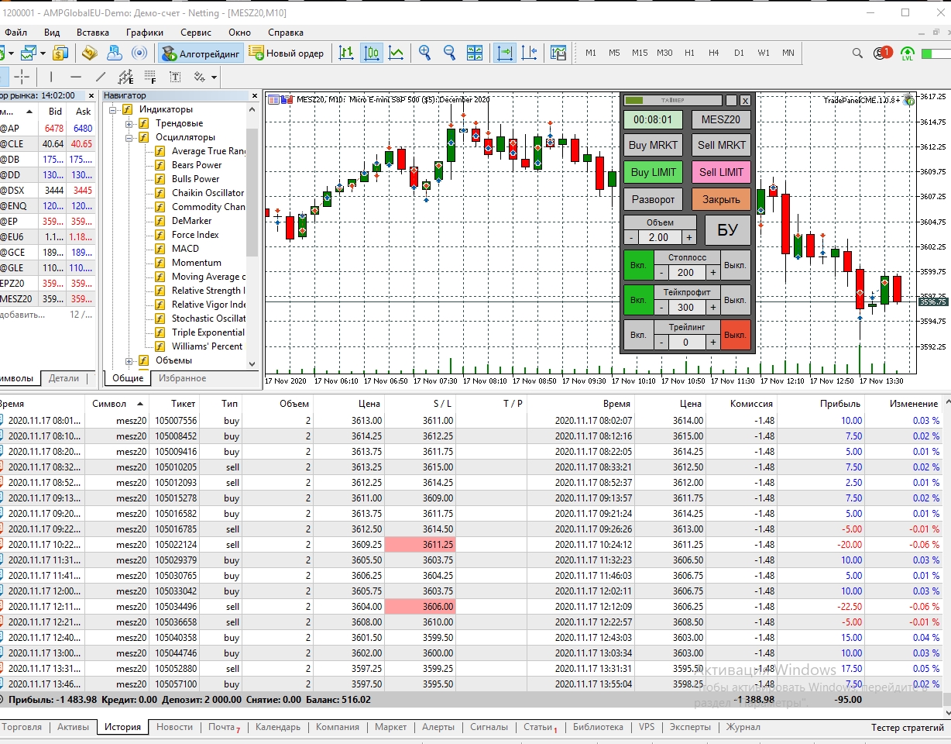Click the БУ breakeven button
Image resolution: width=951 pixels, height=744 pixels.
pos(727,230)
